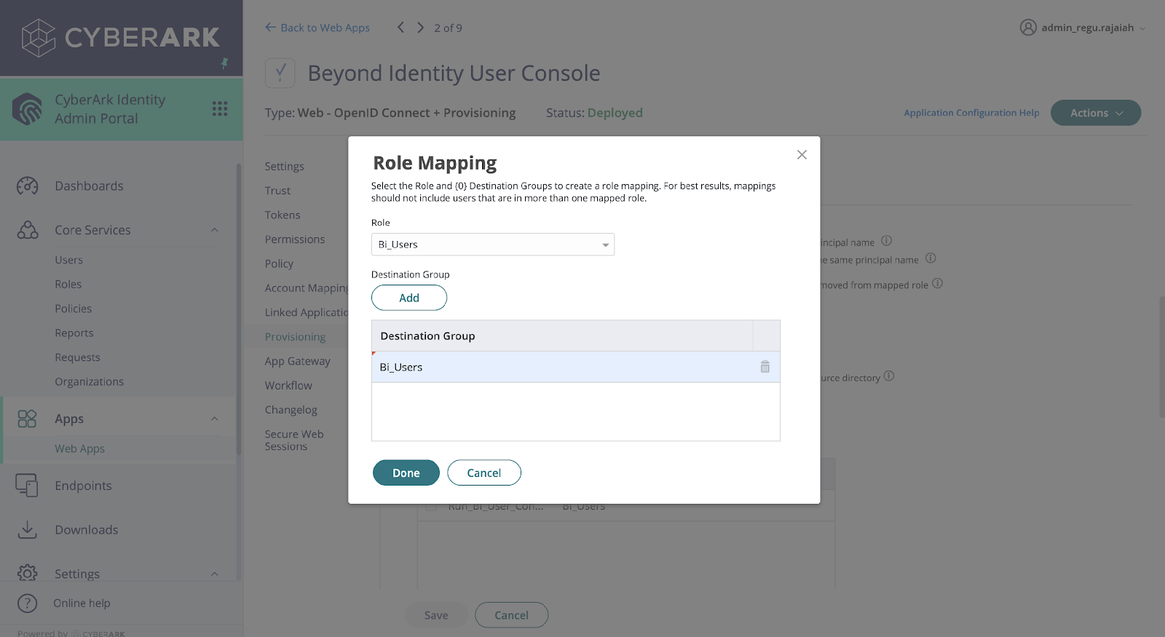Open Users in Core Services
The height and width of the screenshot is (637, 1165).
pos(68,260)
